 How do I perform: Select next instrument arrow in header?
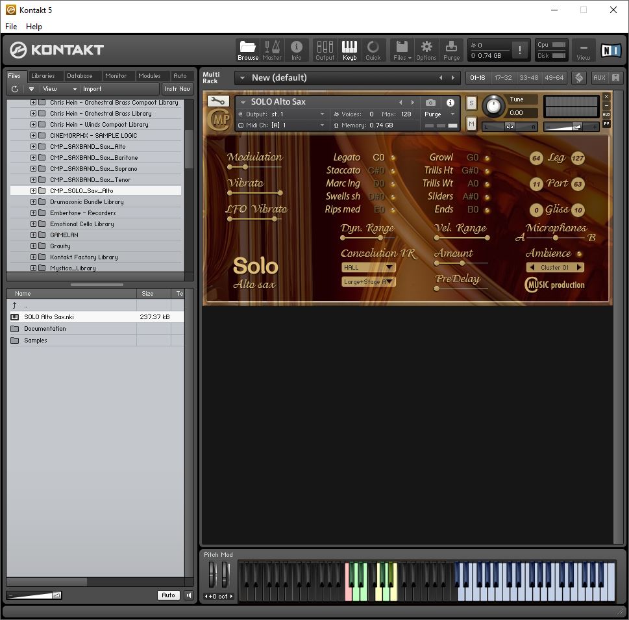[412, 103]
